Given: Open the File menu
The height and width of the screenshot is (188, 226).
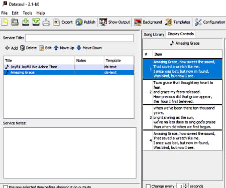Looking at the screenshot, I should 5,13.
